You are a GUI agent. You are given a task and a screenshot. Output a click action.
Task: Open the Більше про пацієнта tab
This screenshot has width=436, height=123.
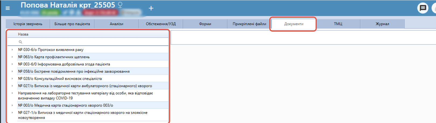coord(72,24)
